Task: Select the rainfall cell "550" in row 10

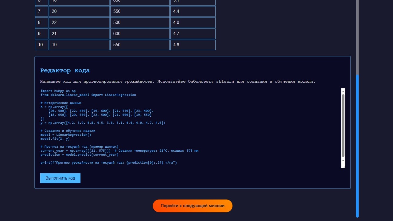Action: [x=140, y=45]
